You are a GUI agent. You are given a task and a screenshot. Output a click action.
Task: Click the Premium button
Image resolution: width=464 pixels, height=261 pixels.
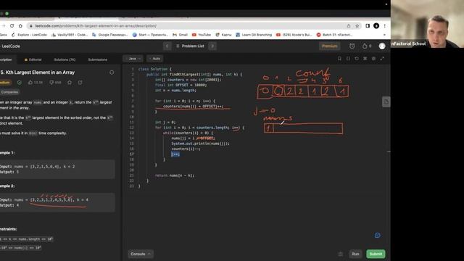pyautogui.click(x=329, y=46)
